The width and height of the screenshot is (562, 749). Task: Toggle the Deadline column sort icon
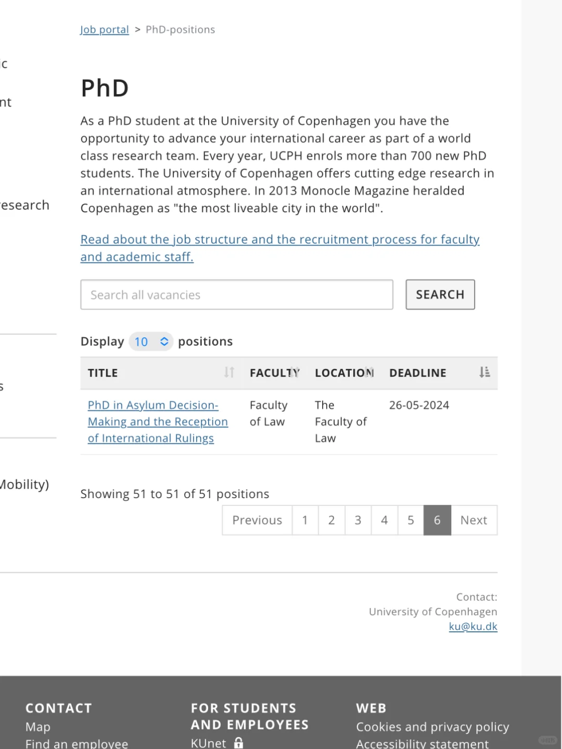(484, 372)
